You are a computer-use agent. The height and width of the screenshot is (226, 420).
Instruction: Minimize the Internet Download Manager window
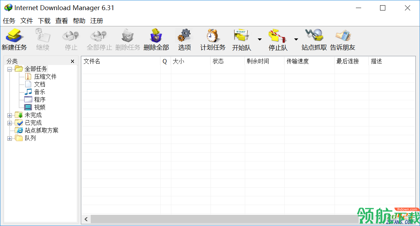click(x=358, y=8)
